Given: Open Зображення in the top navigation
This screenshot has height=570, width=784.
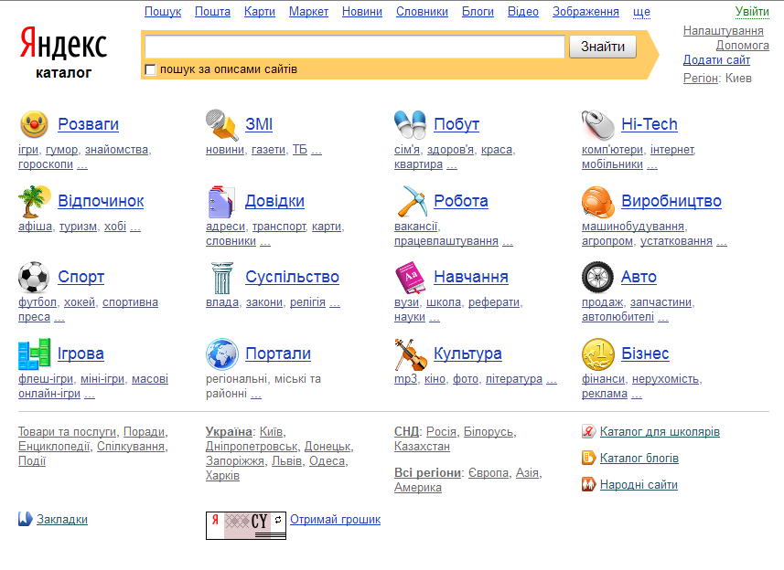Looking at the screenshot, I should pyautogui.click(x=585, y=12).
